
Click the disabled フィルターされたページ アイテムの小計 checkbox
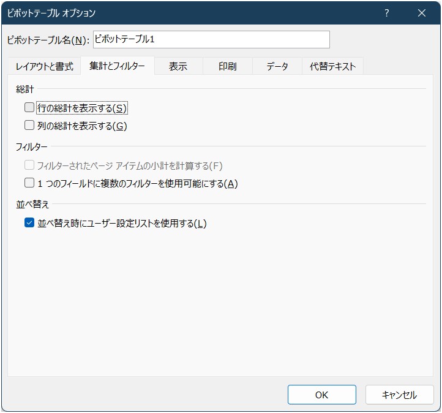[x=29, y=165]
